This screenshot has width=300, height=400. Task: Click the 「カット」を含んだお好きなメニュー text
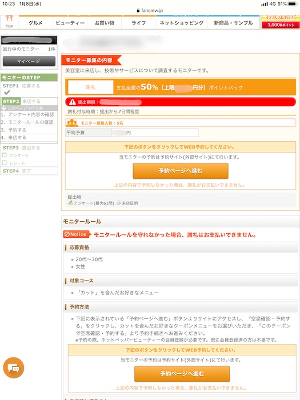point(117,293)
